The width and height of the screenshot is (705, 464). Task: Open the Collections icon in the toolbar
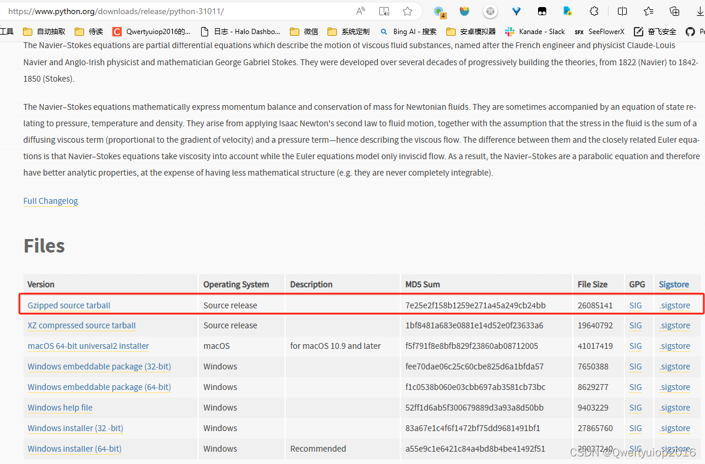674,11
